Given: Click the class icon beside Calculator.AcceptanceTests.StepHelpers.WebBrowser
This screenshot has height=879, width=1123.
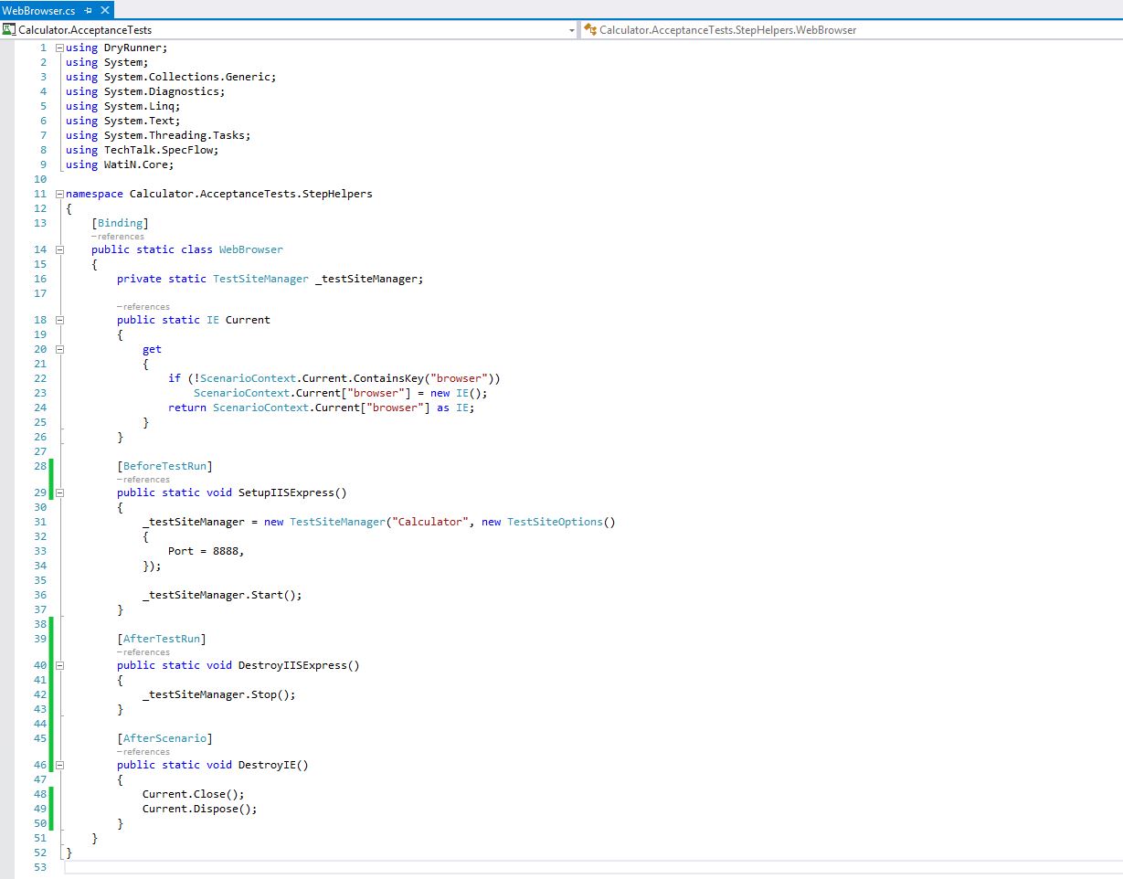Looking at the screenshot, I should (x=590, y=29).
